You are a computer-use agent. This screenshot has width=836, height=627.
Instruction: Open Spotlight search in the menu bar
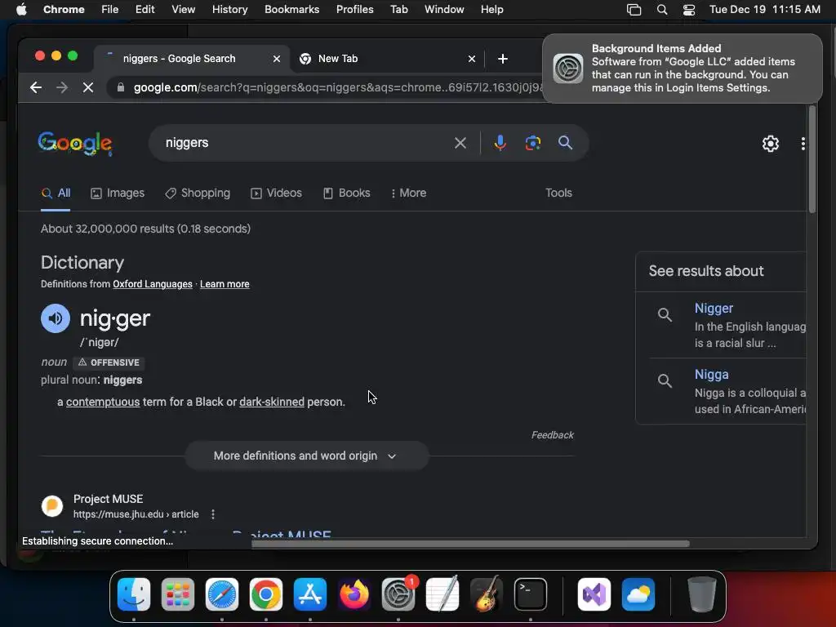pyautogui.click(x=661, y=10)
